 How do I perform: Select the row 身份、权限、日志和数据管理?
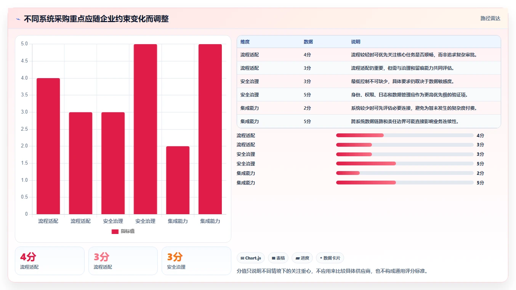click(x=369, y=95)
